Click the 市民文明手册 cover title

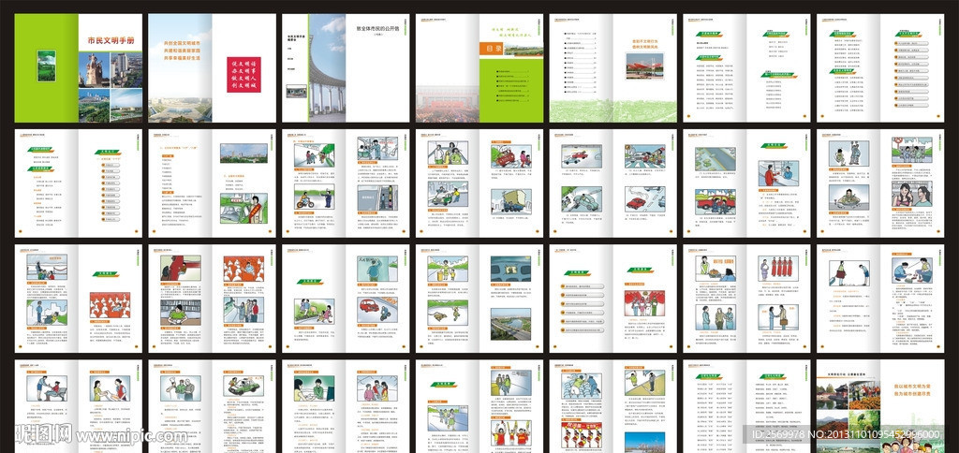[110, 41]
